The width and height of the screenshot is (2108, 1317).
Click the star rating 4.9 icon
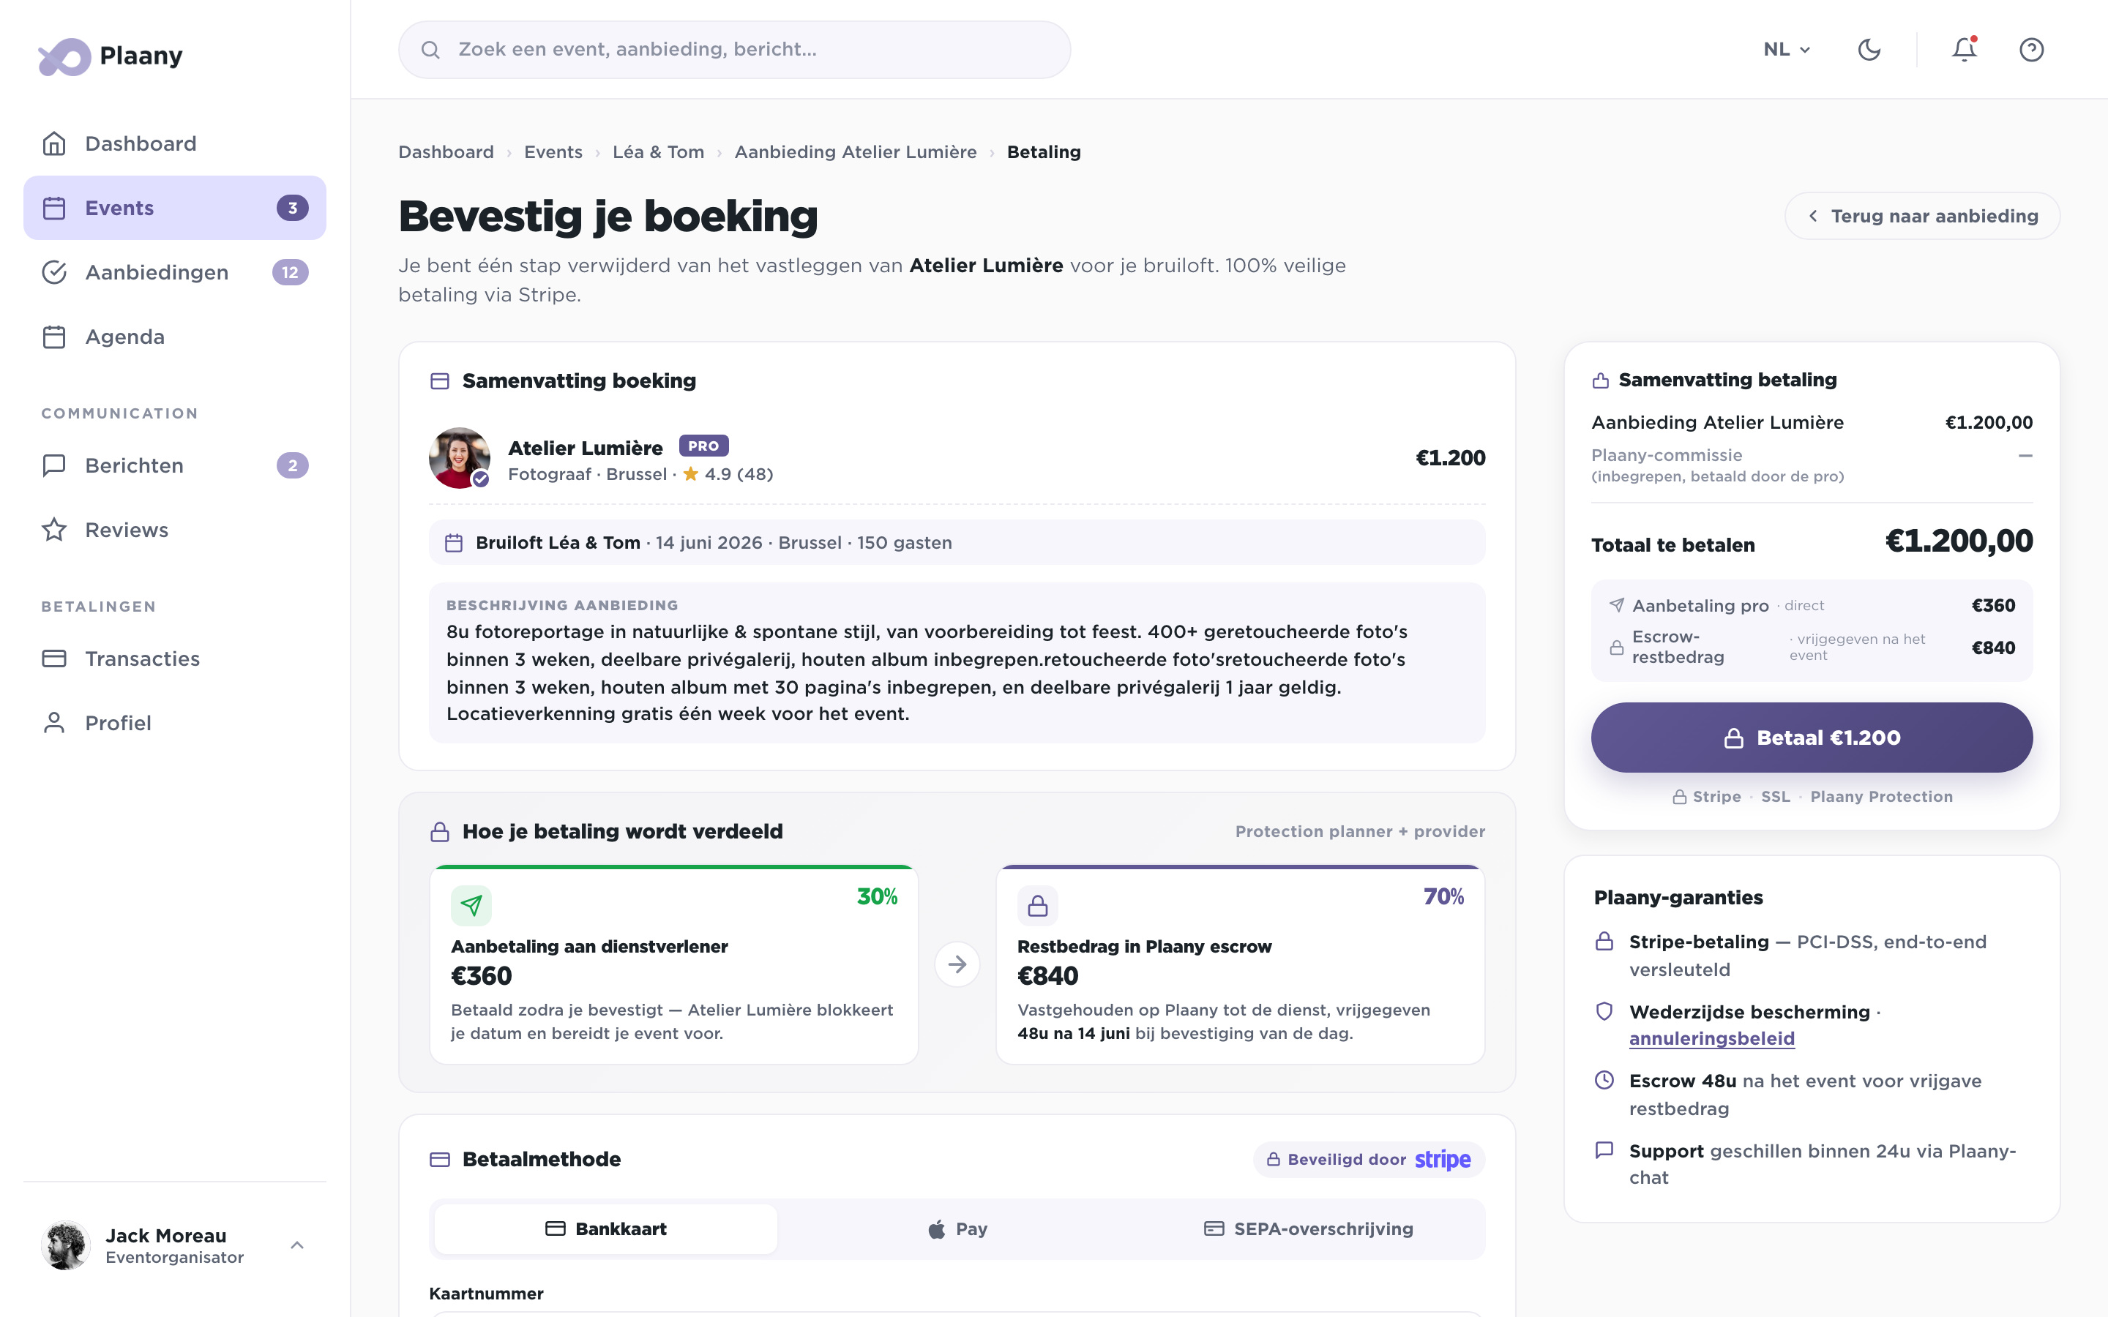691,474
